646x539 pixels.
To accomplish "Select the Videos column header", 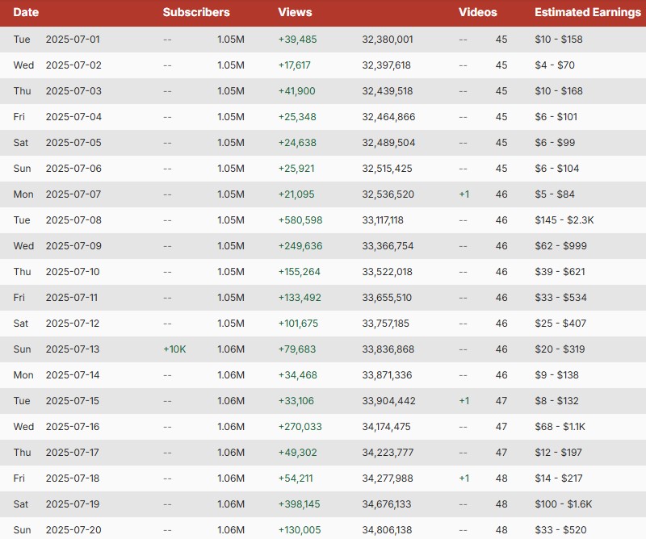I will tap(478, 12).
